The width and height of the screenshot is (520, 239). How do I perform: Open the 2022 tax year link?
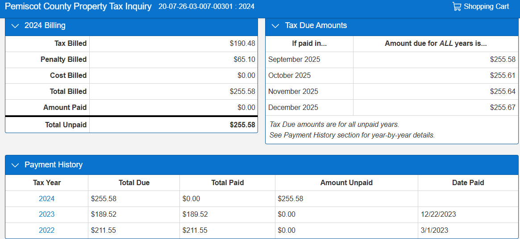(46, 230)
